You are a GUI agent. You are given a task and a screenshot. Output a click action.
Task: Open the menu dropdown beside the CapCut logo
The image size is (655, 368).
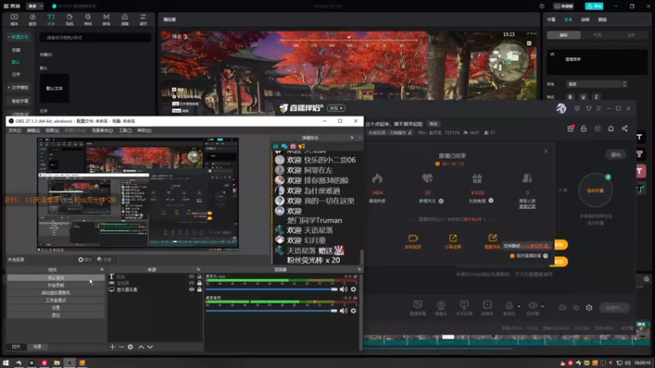(35, 7)
